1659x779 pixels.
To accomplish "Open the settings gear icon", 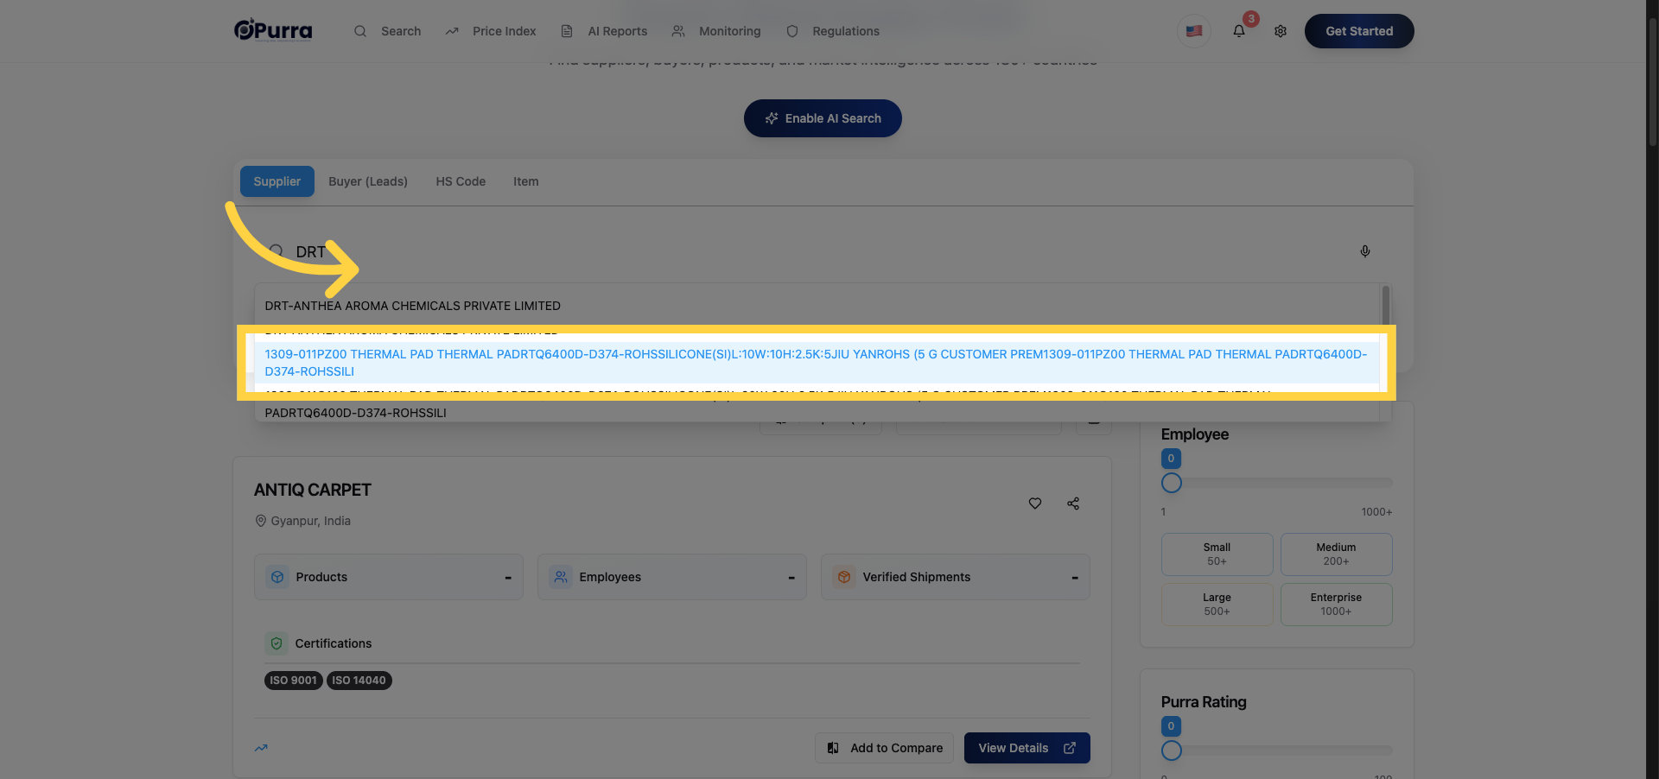I will click(x=1281, y=31).
